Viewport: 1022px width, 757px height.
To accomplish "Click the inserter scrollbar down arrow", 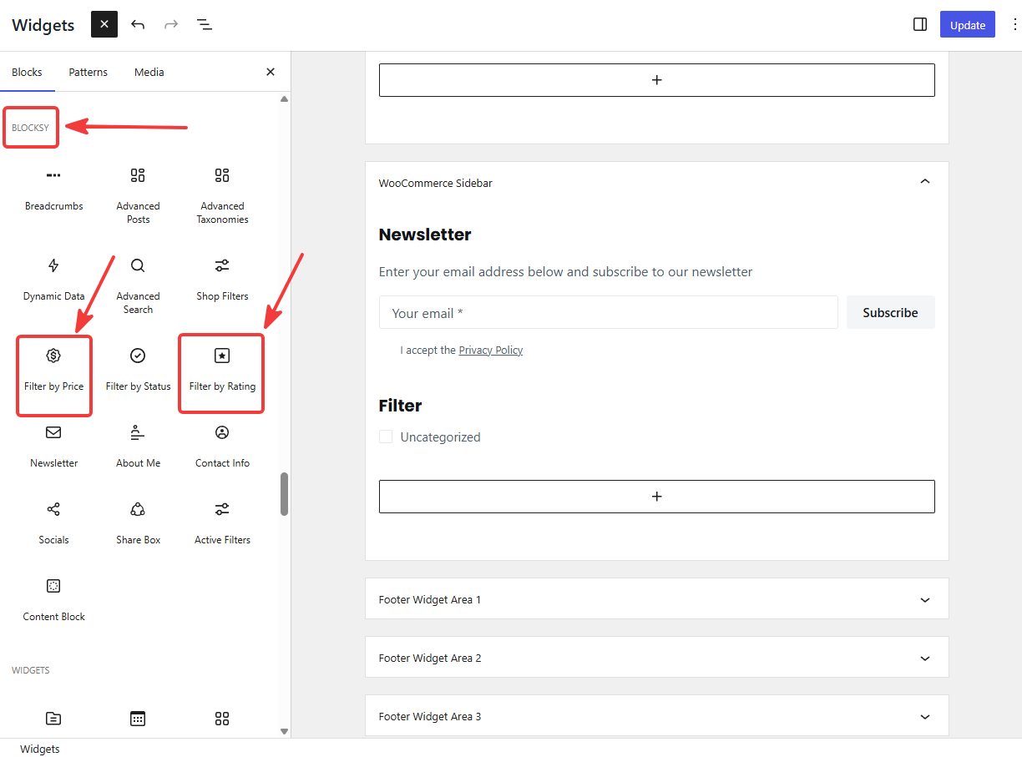I will click(x=284, y=731).
